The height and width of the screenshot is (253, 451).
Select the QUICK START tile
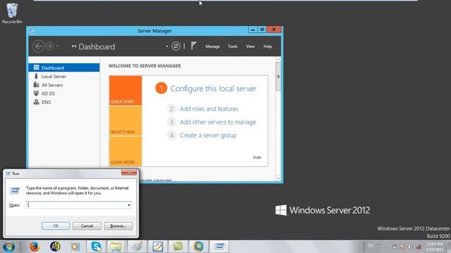click(x=125, y=91)
